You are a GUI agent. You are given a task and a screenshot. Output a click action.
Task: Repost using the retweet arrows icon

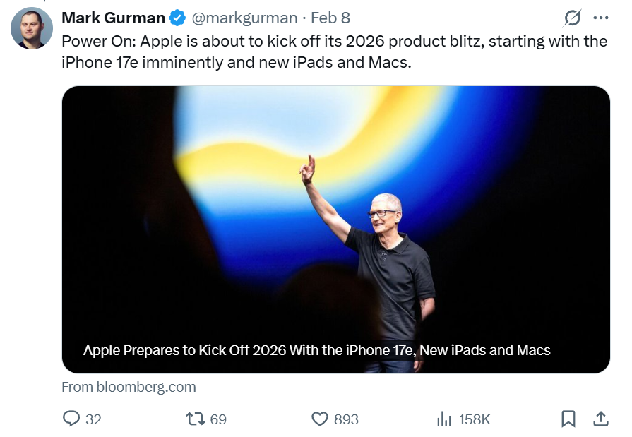coord(195,419)
